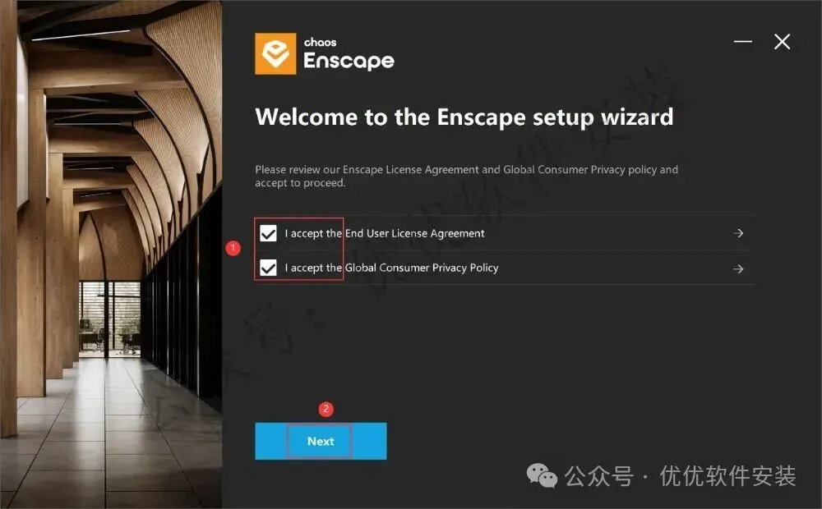The height and width of the screenshot is (509, 822).
Task: Minimize the Enscape setup wizard window
Action: 743,41
